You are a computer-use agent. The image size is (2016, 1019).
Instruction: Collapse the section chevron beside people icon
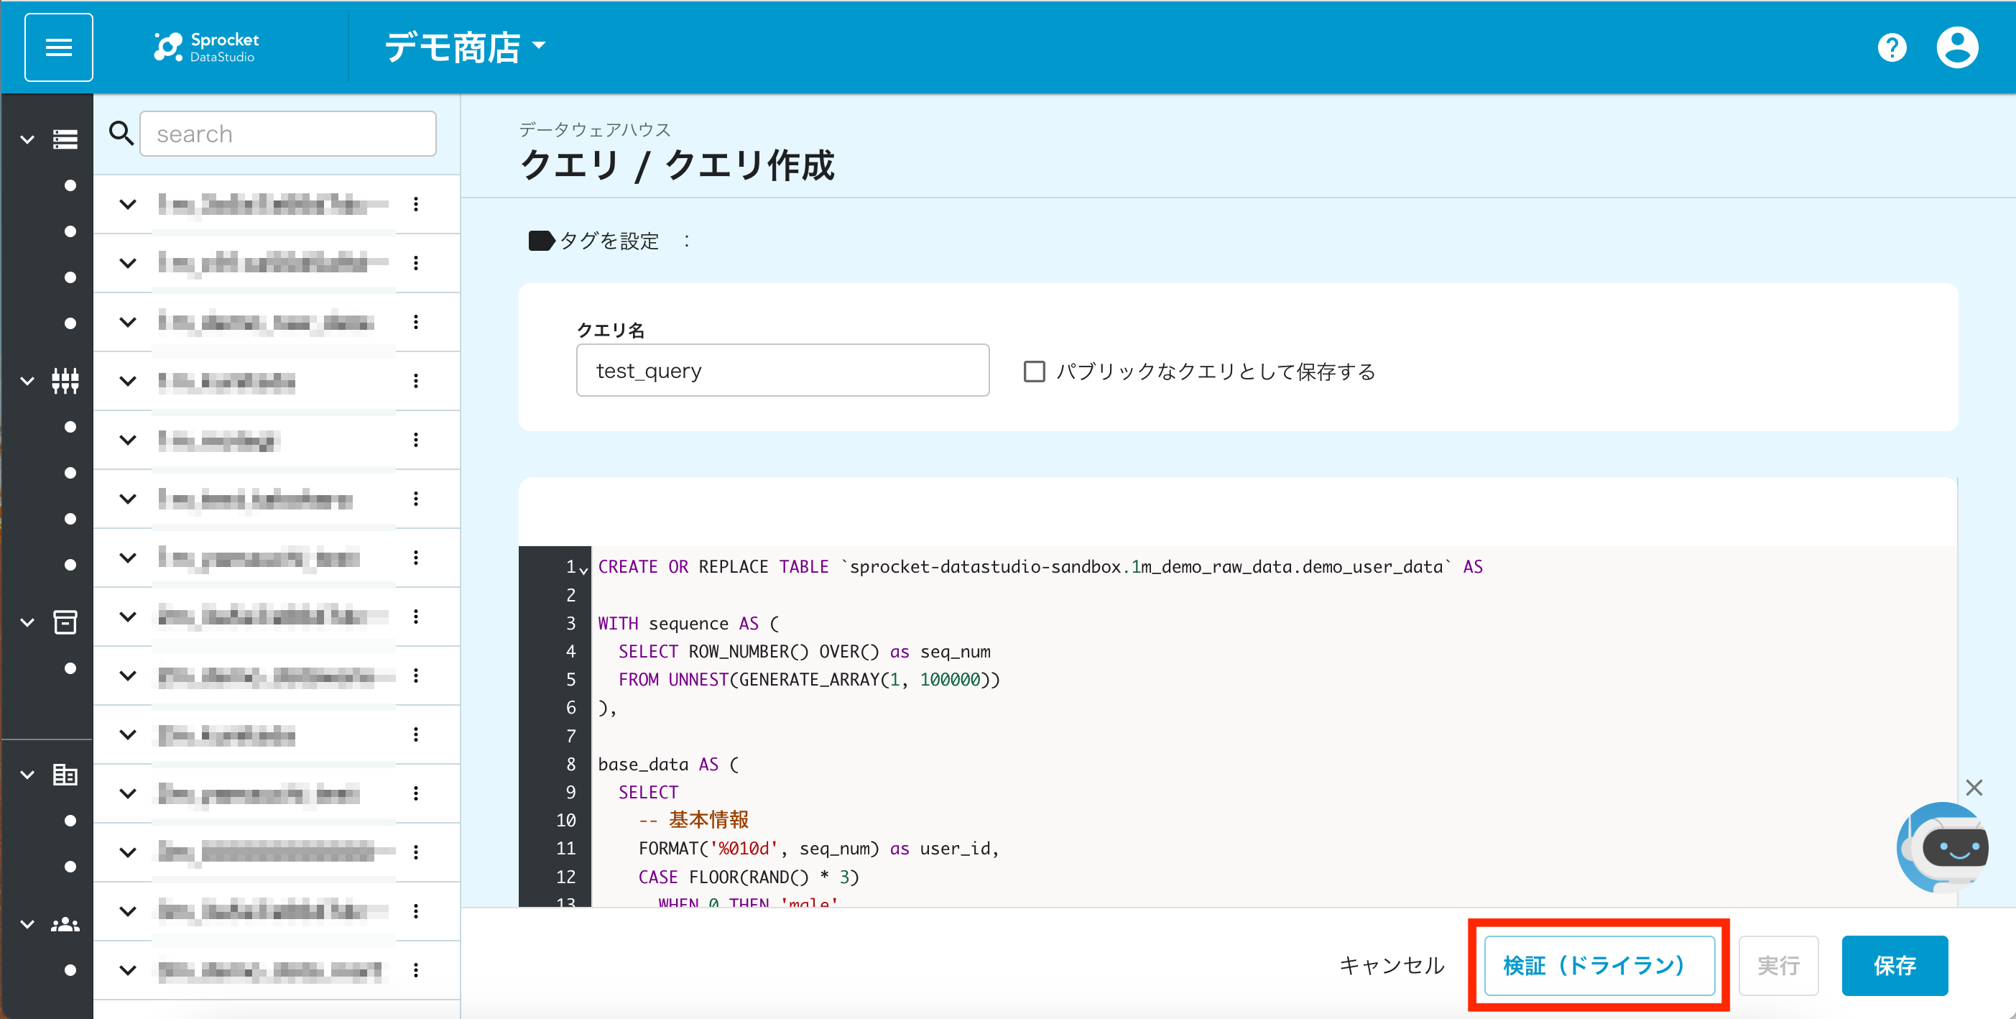(27, 924)
